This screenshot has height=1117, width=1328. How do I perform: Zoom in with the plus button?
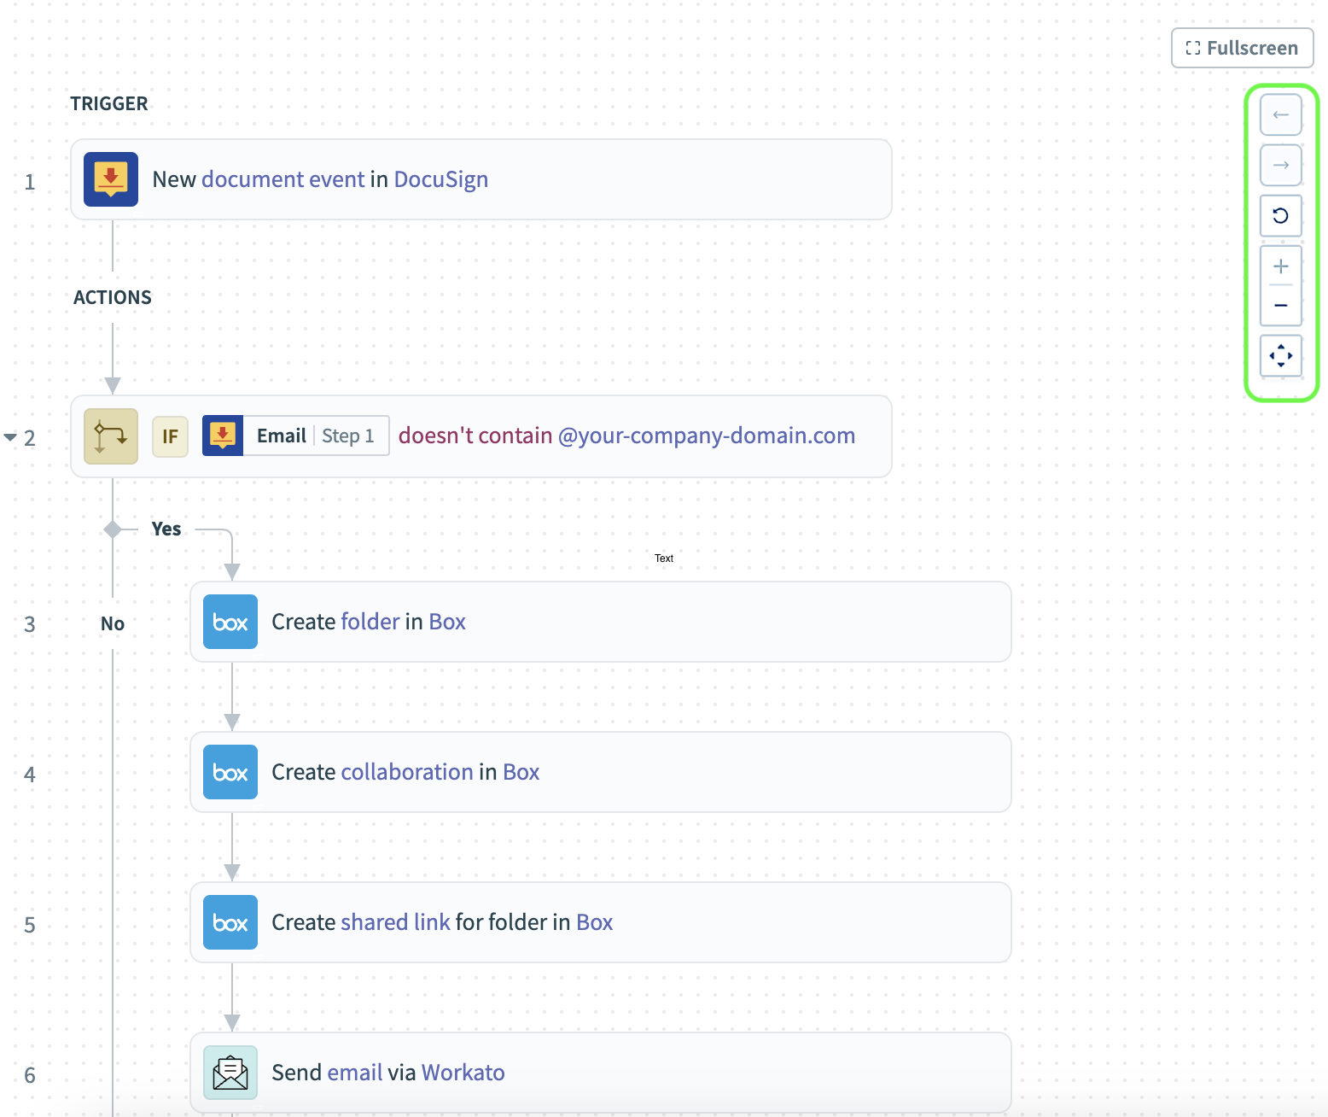[x=1281, y=266]
